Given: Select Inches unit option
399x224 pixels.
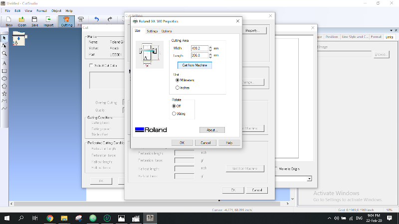Looking at the screenshot, I should point(178,88).
